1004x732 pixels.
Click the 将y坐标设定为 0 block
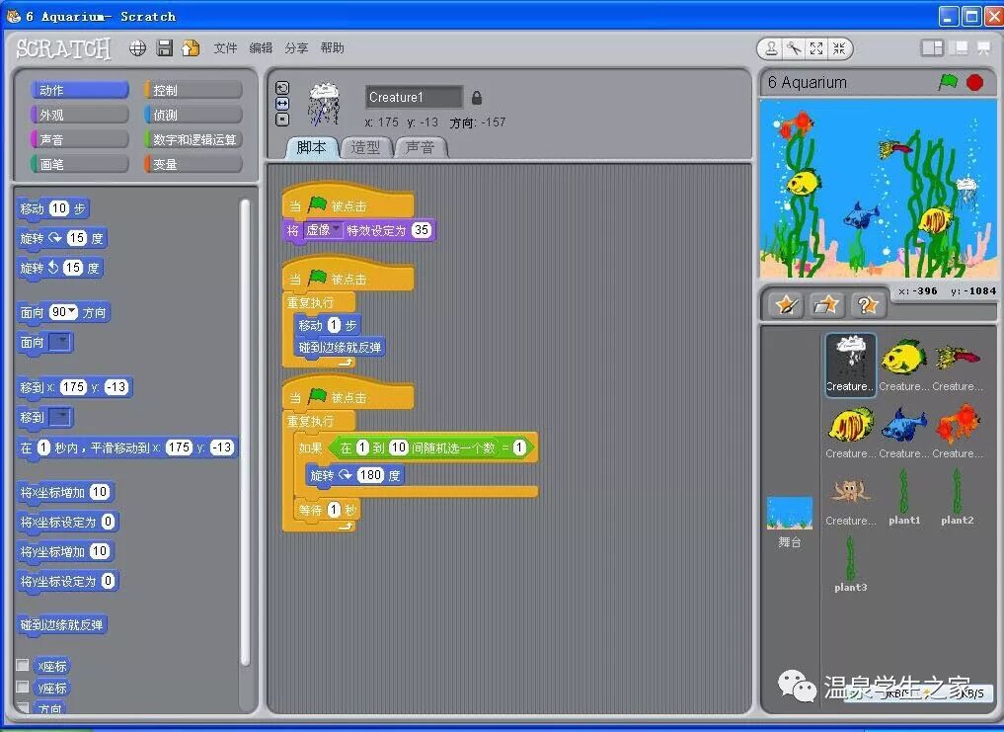[67, 582]
